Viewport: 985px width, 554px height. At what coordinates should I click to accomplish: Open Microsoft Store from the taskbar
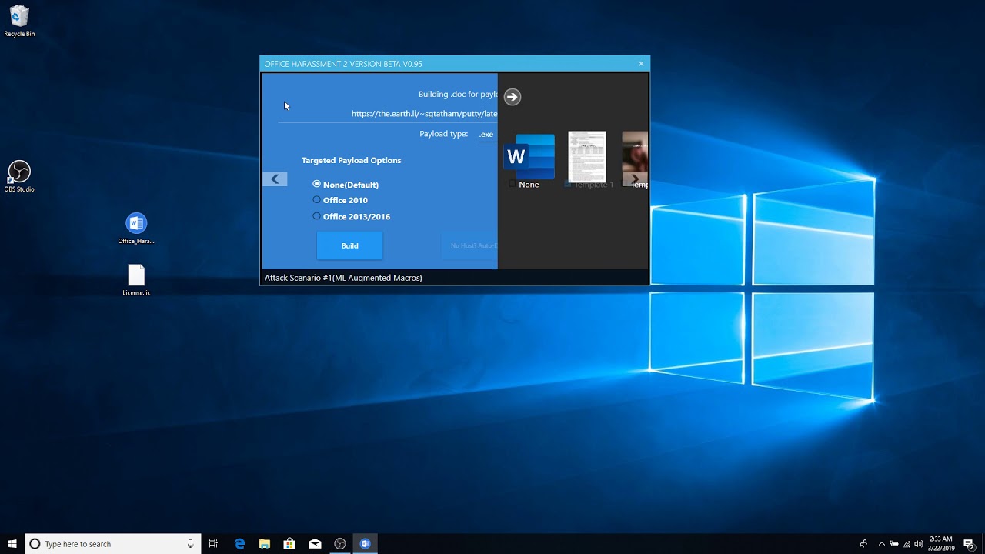[x=289, y=544]
